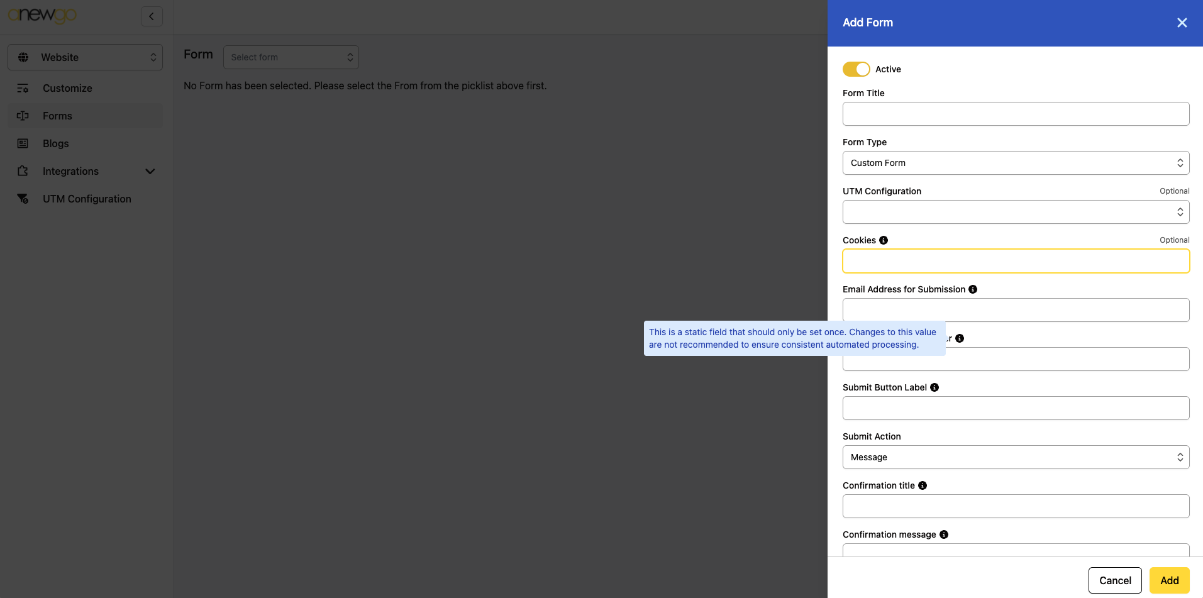Click the Form Title input field

[x=1016, y=114]
